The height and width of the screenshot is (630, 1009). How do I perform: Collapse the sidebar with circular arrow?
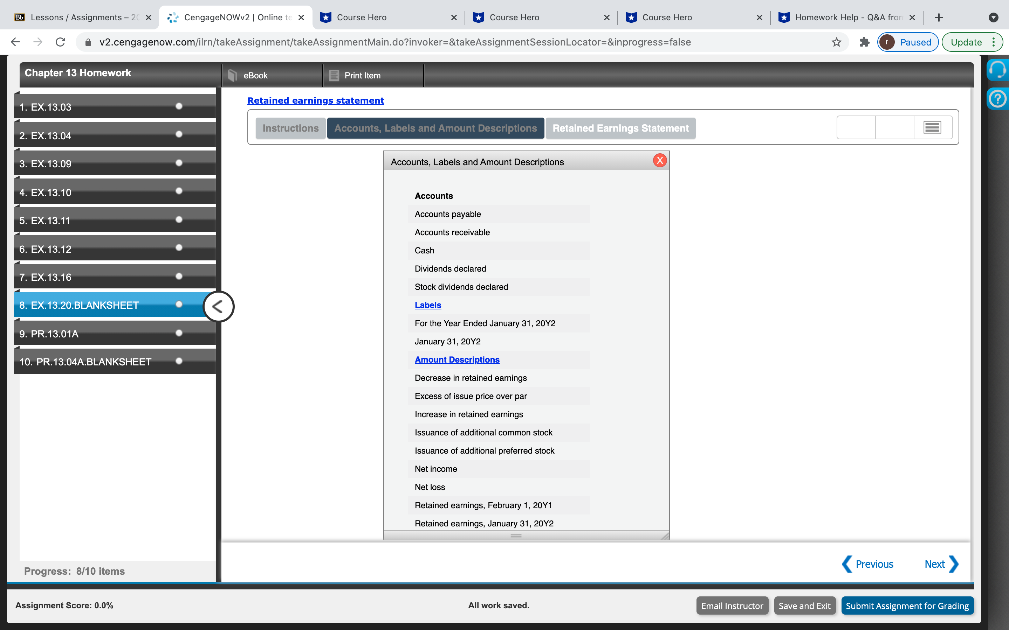click(218, 307)
